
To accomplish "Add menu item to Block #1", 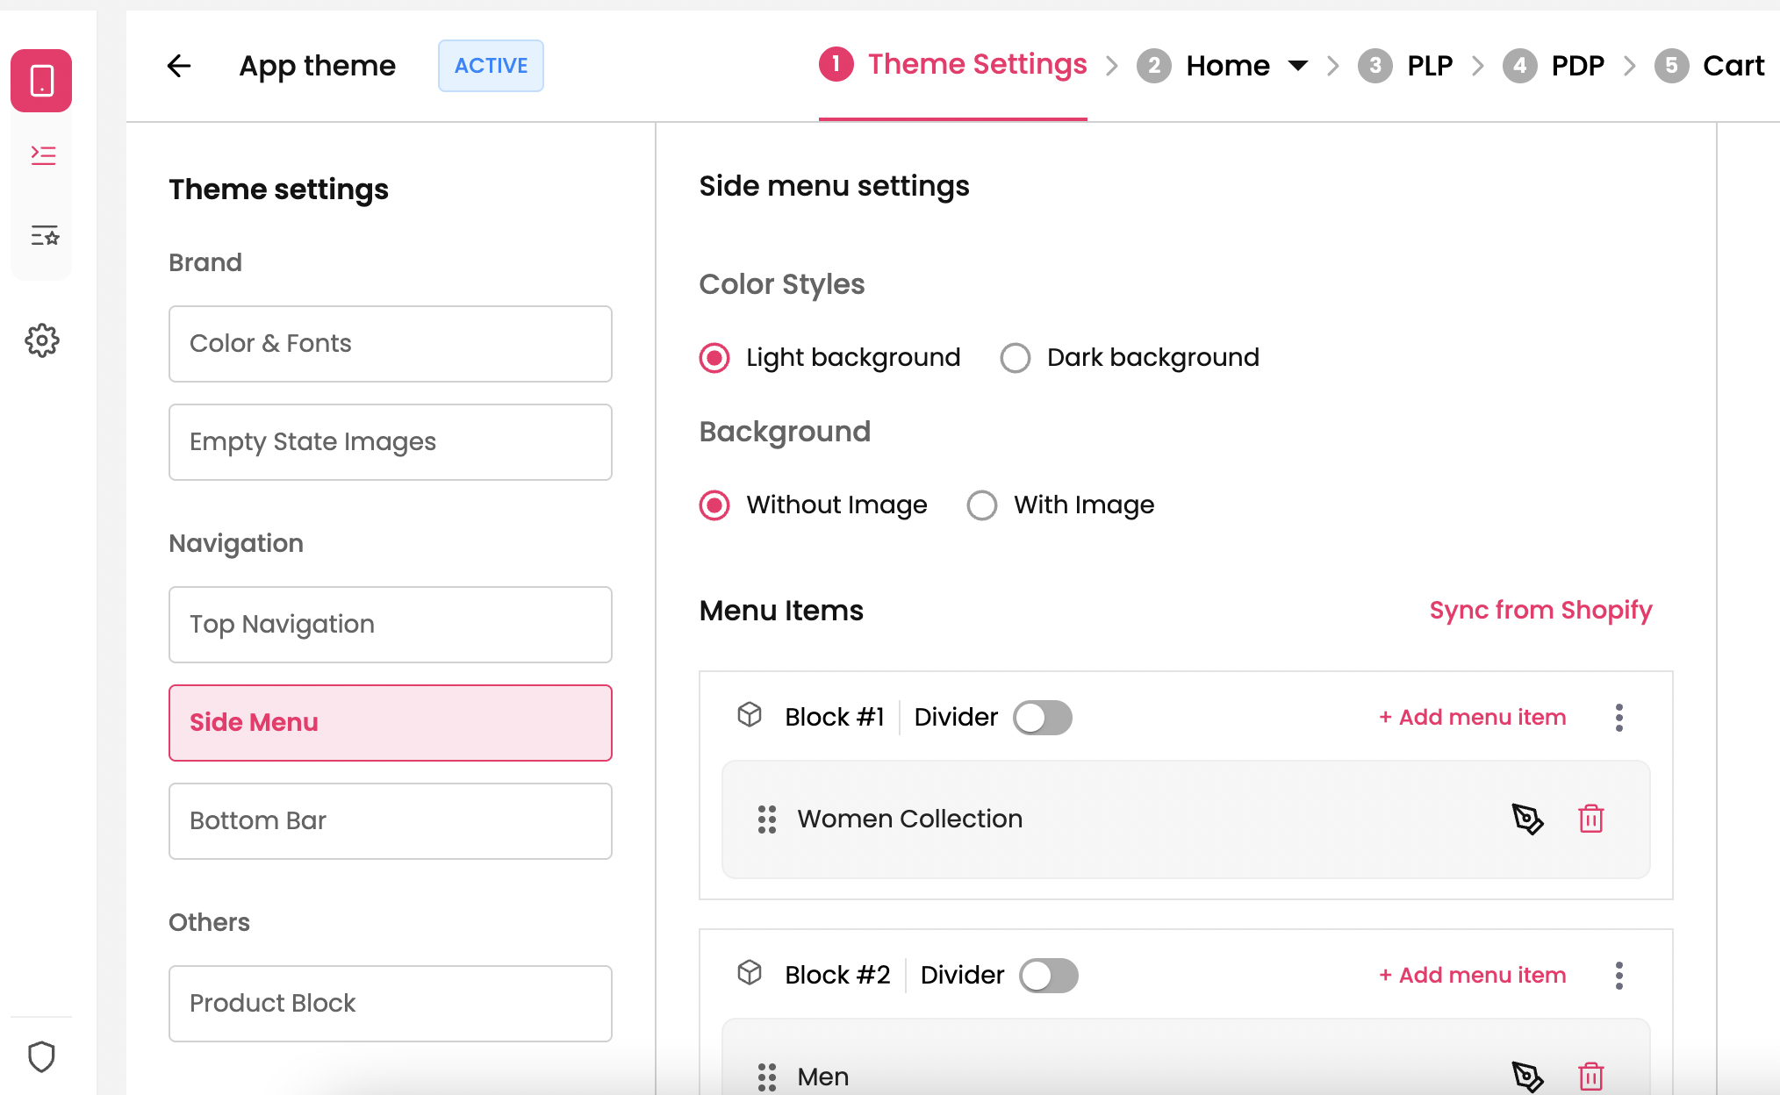I will tap(1472, 718).
